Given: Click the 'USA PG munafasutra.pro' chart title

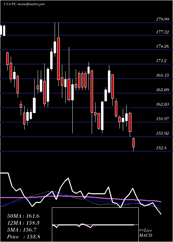Looking at the screenshot, I should (24, 4).
